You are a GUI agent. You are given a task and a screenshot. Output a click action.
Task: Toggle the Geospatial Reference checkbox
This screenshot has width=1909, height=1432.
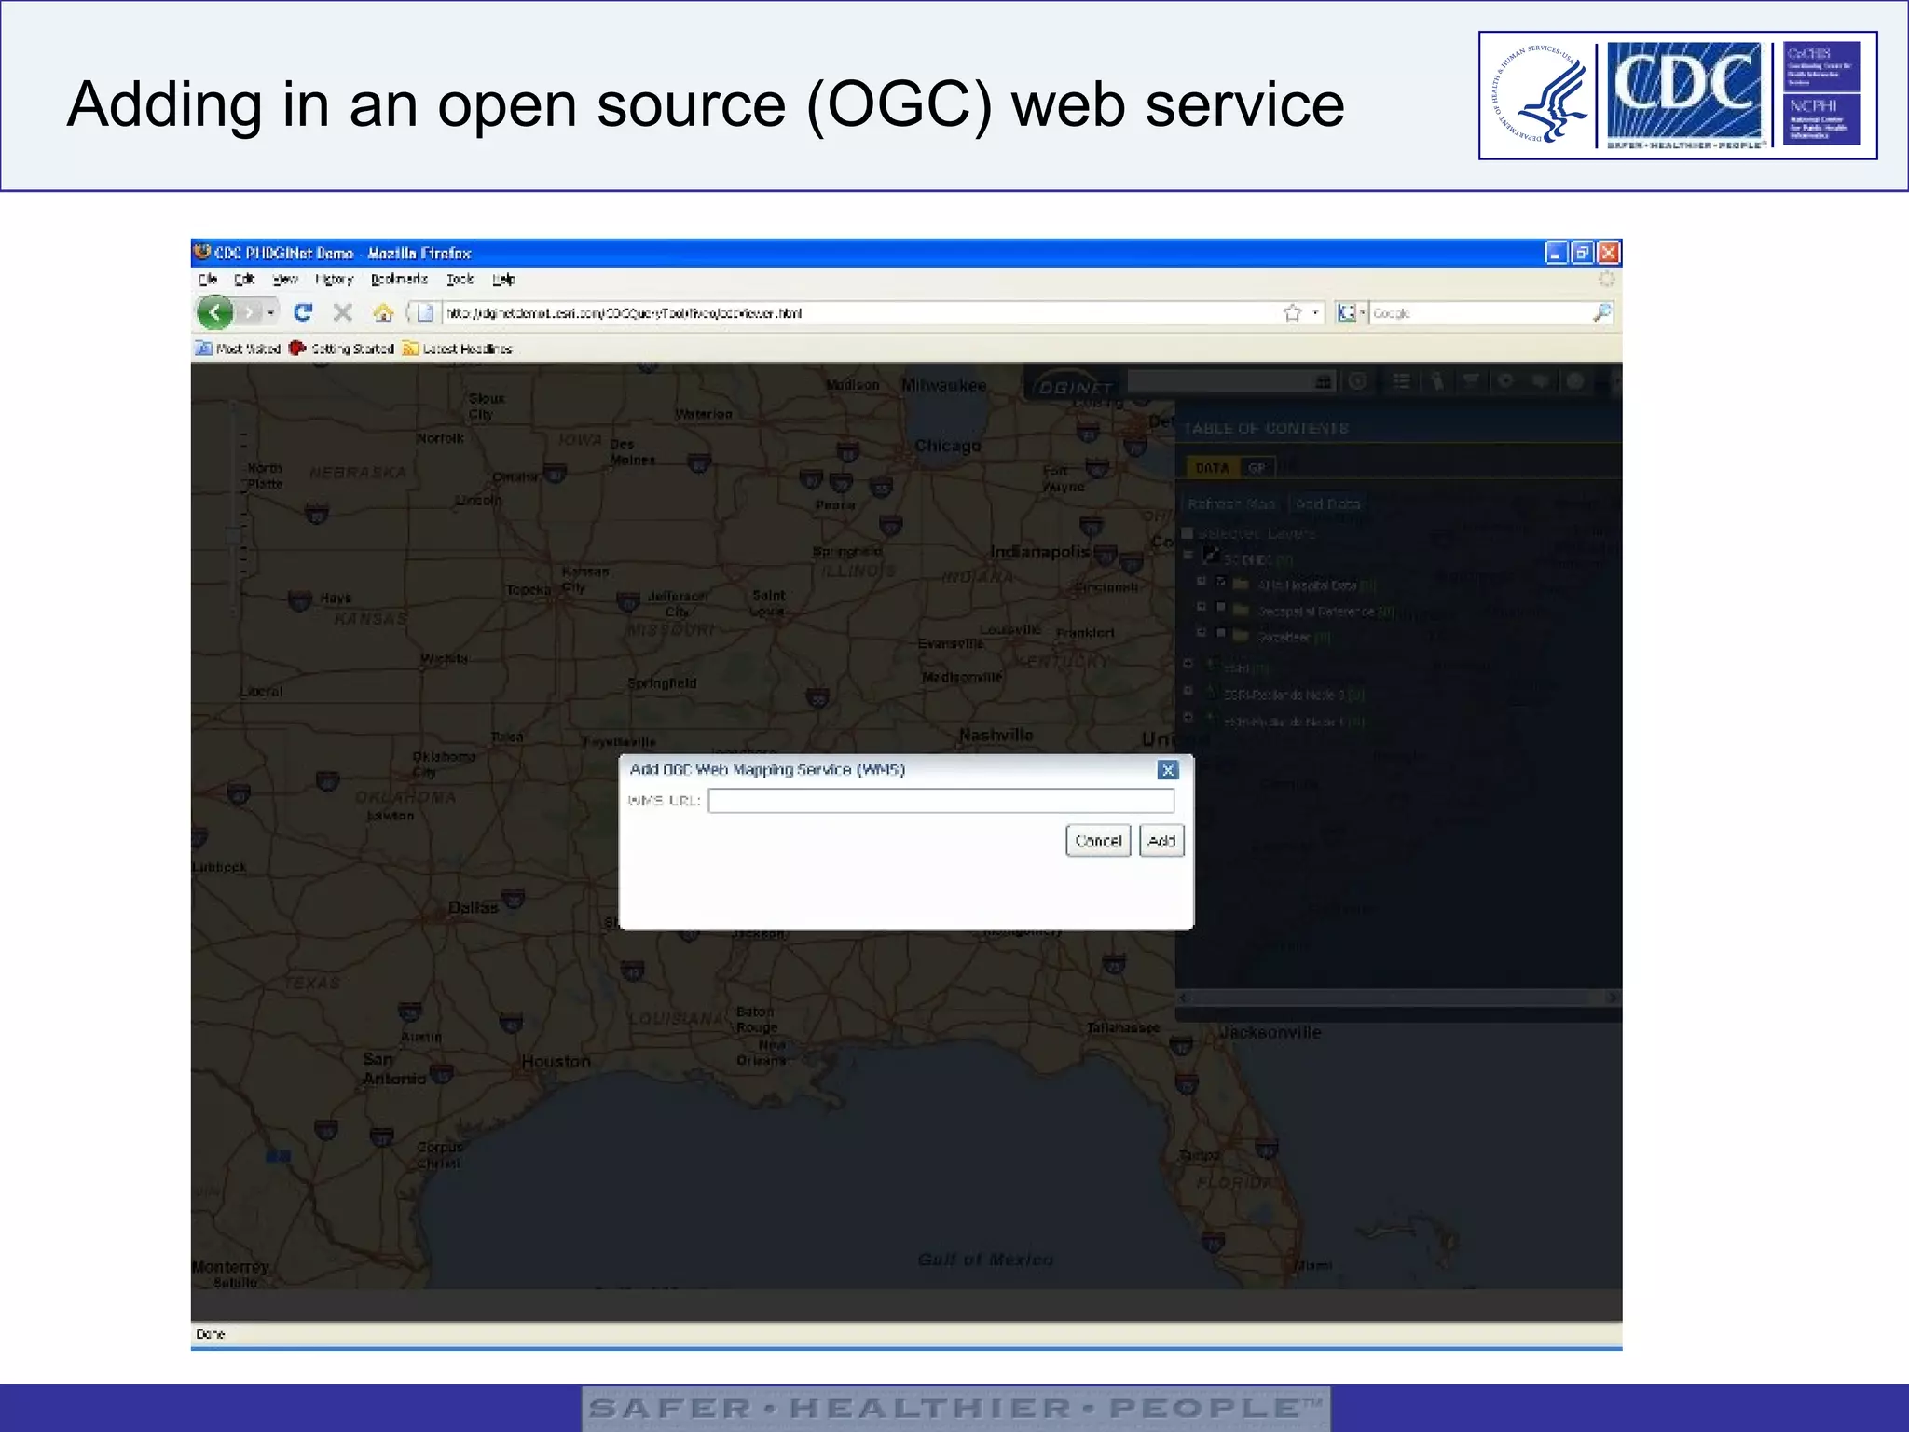(1221, 607)
